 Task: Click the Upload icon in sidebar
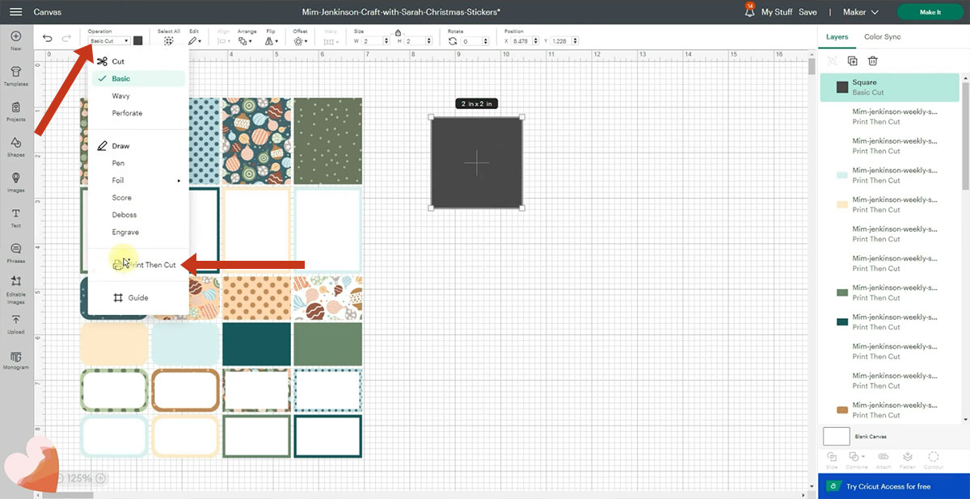tap(15, 324)
